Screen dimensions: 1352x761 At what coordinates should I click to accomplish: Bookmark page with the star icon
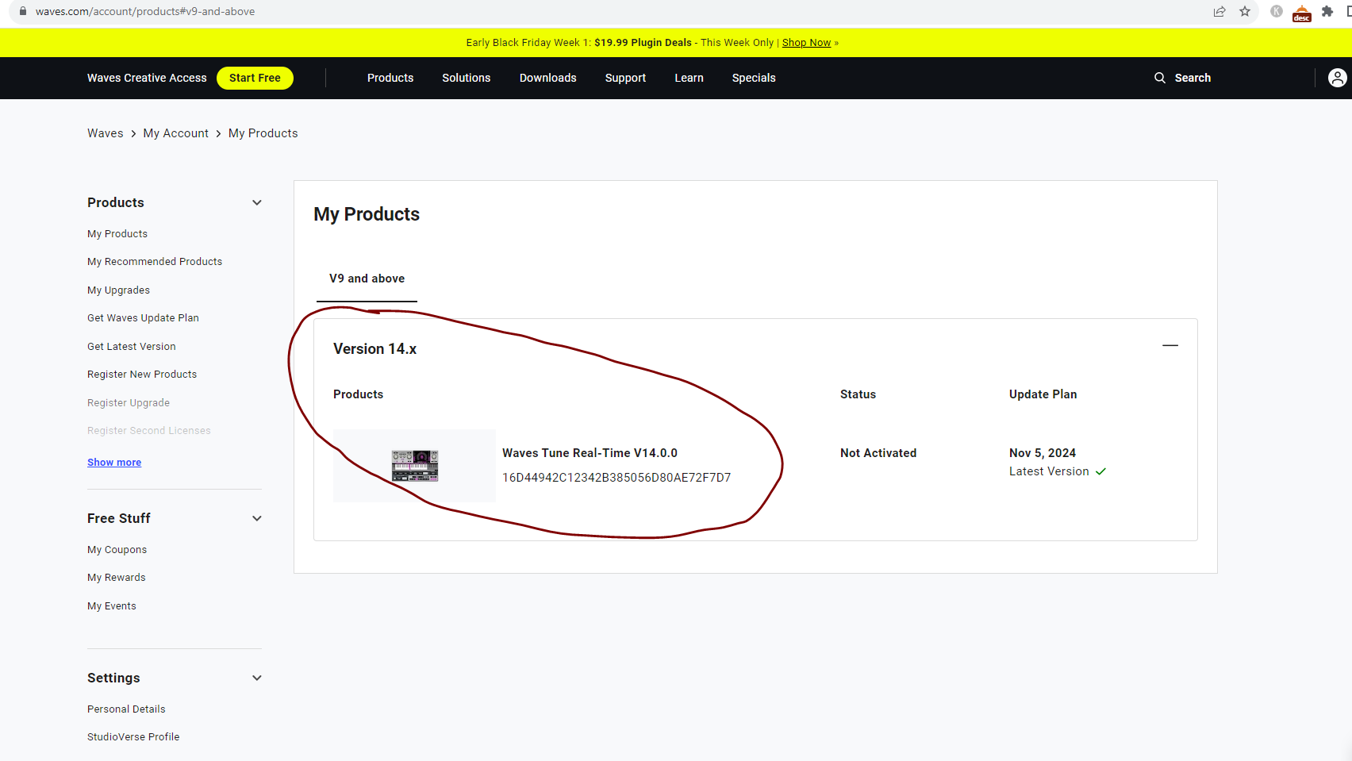(1245, 11)
